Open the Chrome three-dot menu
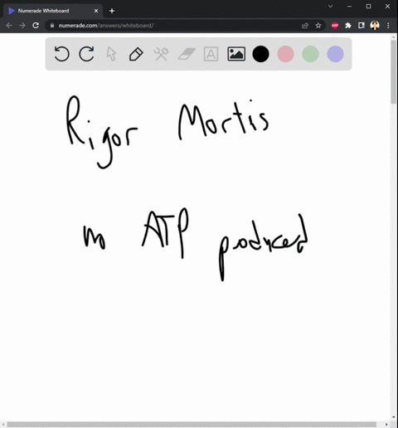Image resolution: width=398 pixels, height=428 pixels. (x=388, y=26)
